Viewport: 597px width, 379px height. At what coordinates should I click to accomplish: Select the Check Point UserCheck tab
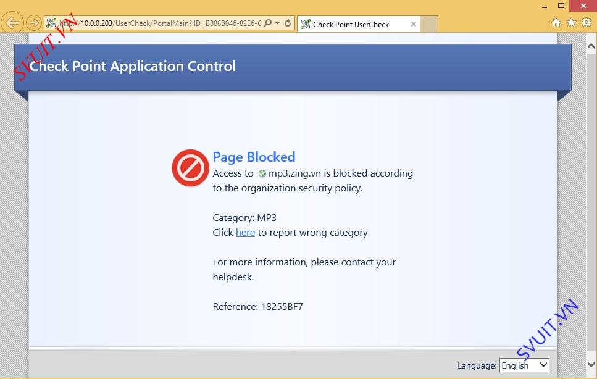tap(358, 24)
